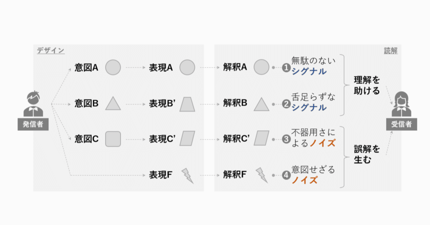The image size is (430, 225).
Task: Click the triangle shape beside 意図B
Action: [113, 104]
